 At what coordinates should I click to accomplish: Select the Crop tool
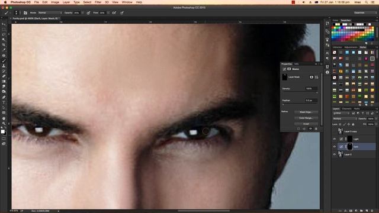[x=4, y=45]
